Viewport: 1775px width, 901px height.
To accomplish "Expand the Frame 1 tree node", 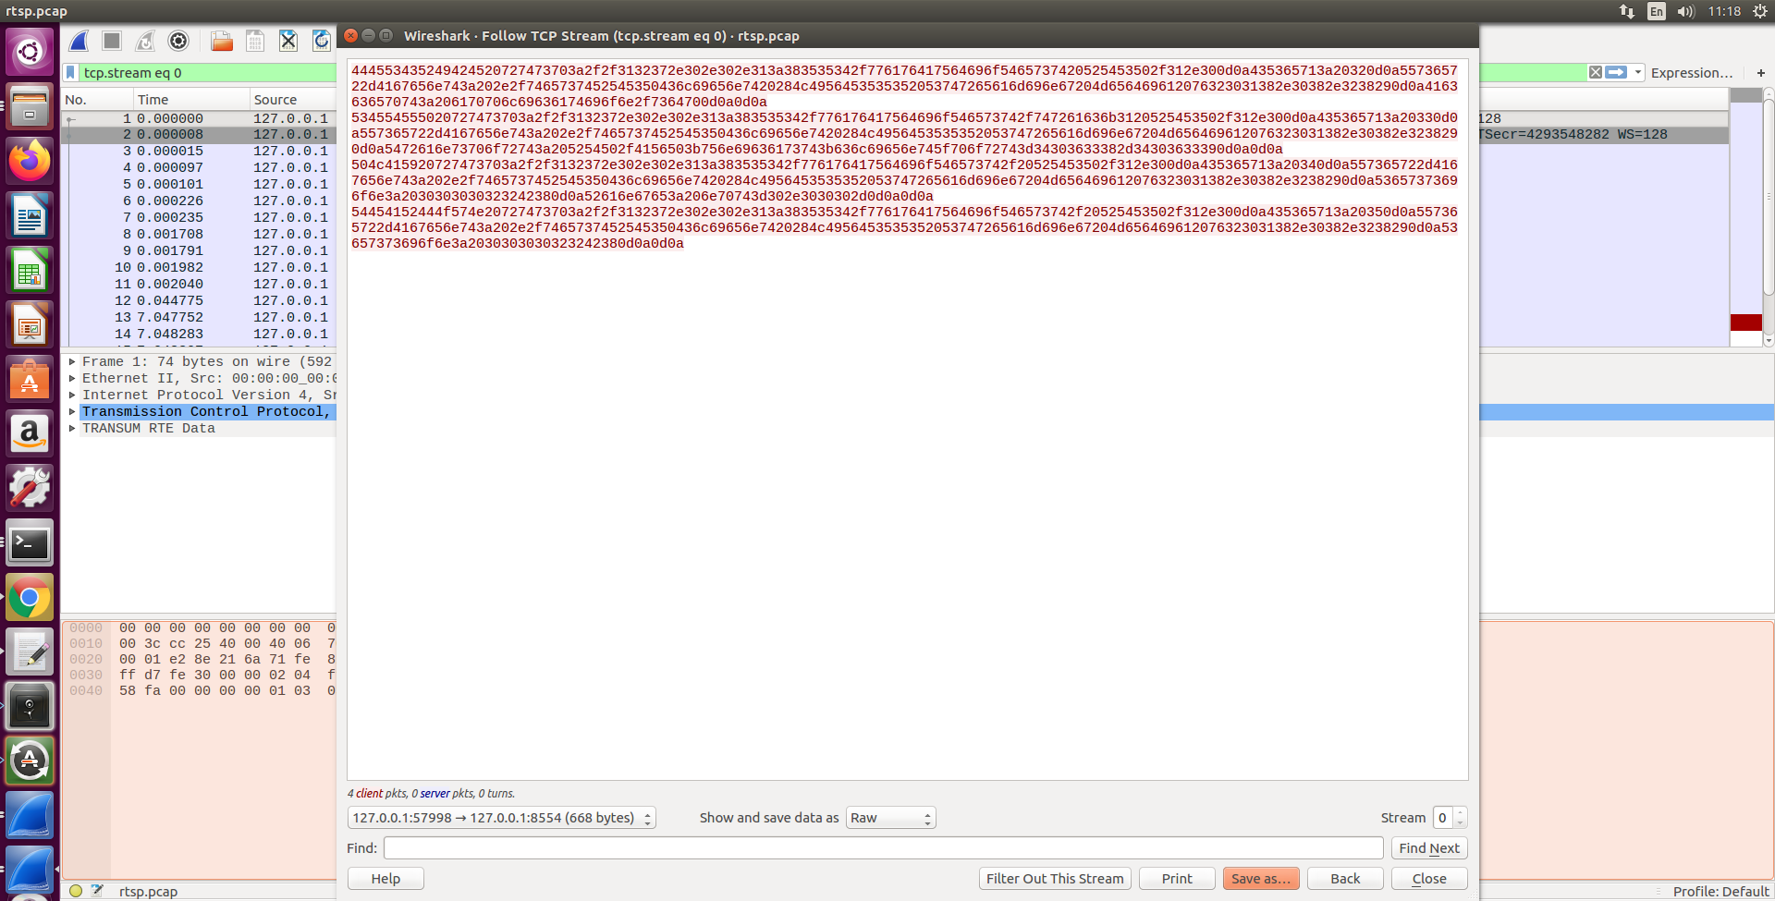I will (x=72, y=362).
